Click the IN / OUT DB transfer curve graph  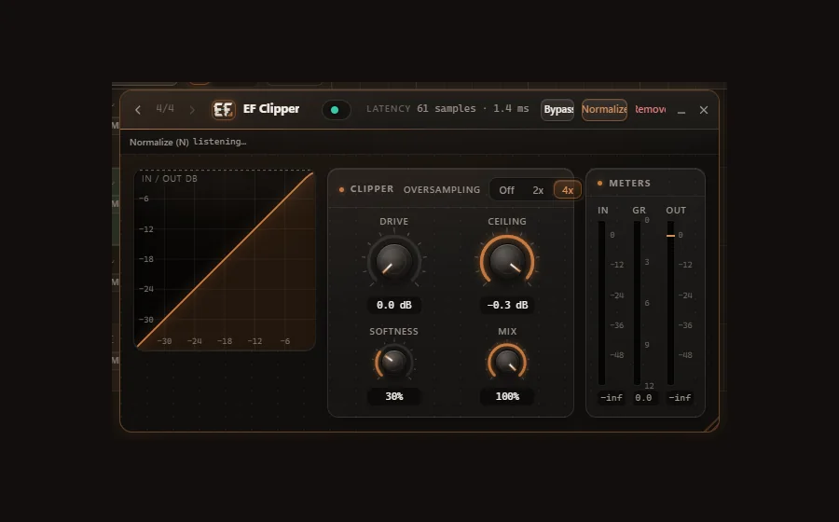point(225,260)
